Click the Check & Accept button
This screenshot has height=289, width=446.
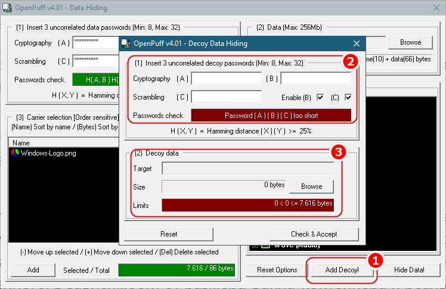314,234
